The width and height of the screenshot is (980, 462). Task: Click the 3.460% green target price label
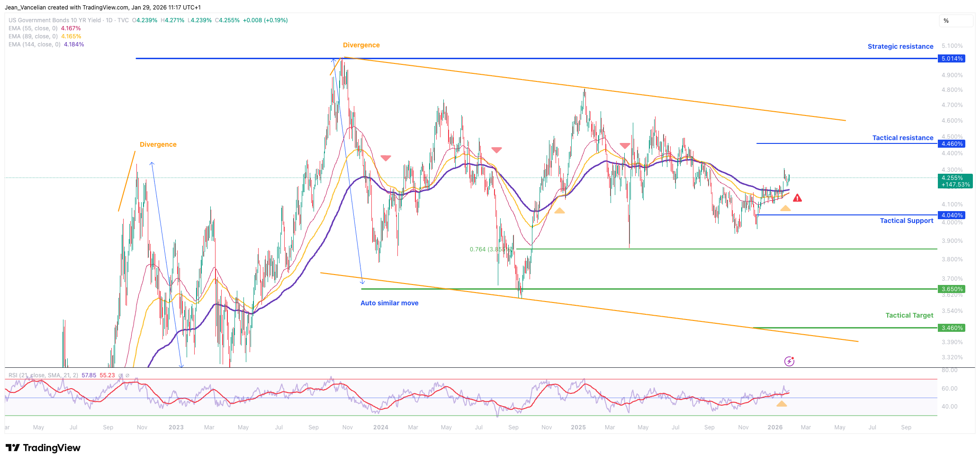[952, 328]
